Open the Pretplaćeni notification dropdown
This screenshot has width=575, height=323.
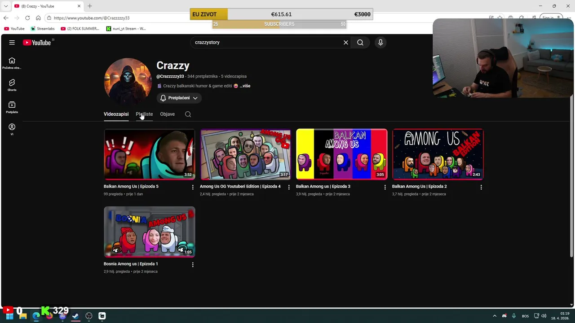tap(179, 98)
